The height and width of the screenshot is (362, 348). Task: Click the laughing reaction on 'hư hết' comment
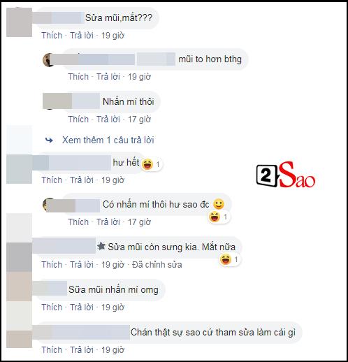[147, 164]
